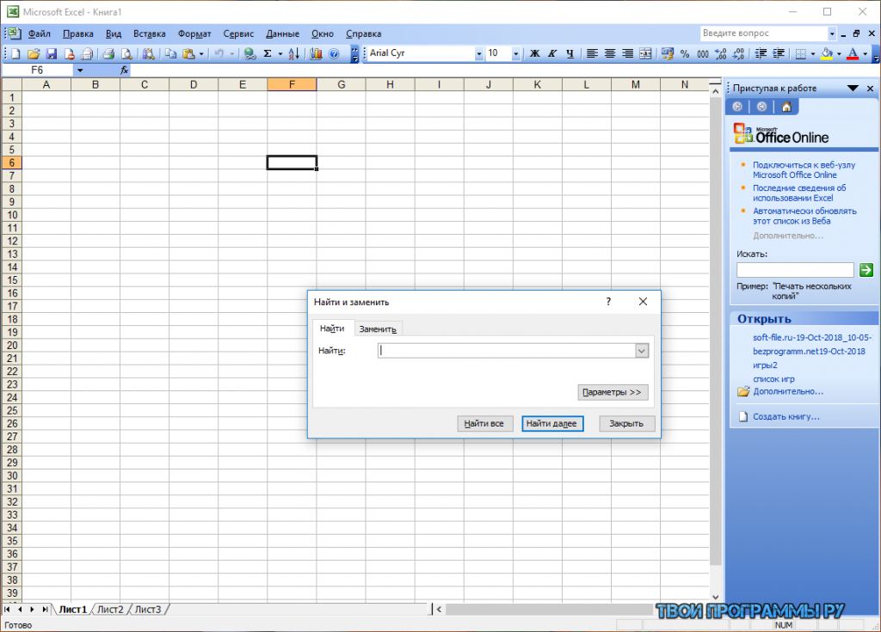881x632 pixels.
Task: Open Print Preview from the toolbar
Action: point(127,54)
